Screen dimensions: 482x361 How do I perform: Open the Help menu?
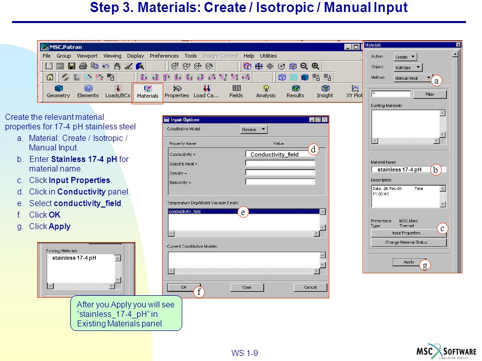coord(249,56)
